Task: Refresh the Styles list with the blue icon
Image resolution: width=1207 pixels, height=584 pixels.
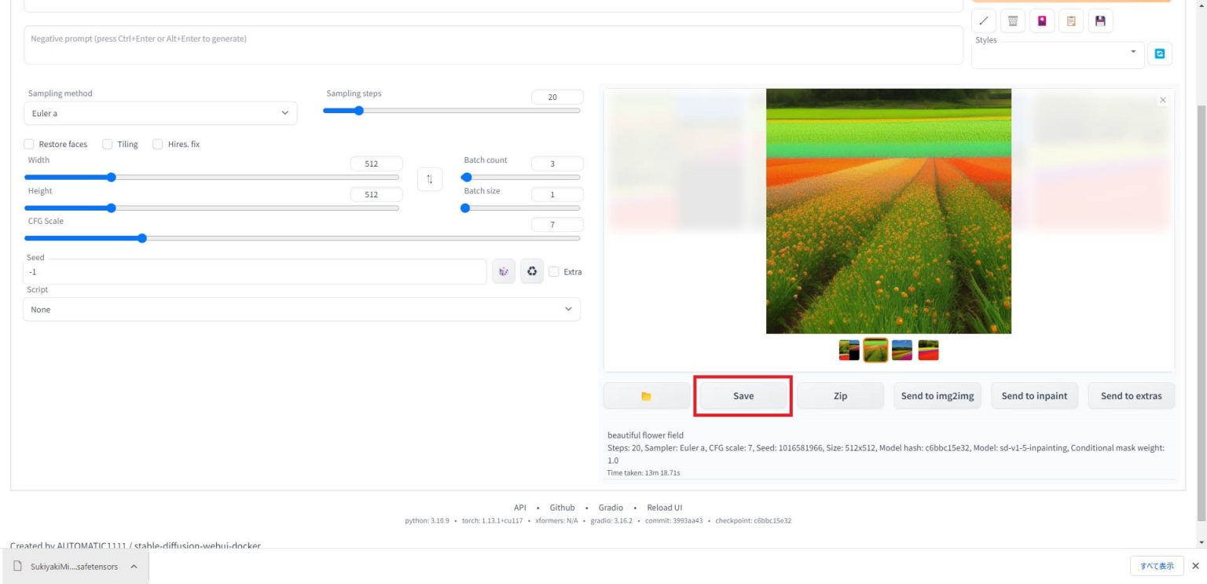Action: (1160, 53)
